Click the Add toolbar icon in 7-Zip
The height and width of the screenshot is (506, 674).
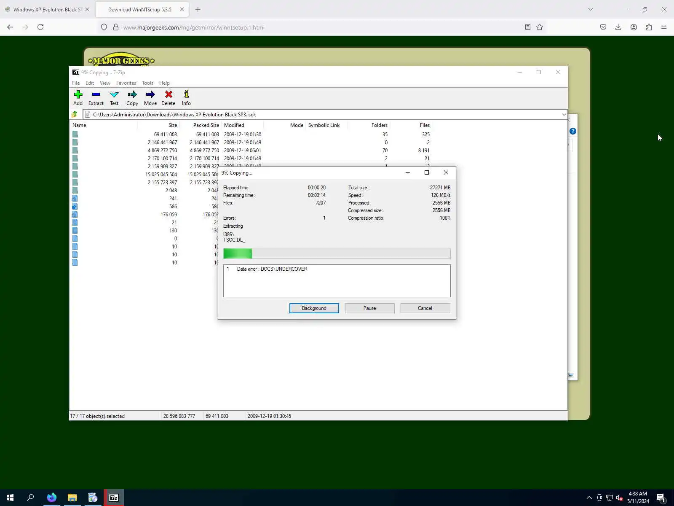point(78,98)
